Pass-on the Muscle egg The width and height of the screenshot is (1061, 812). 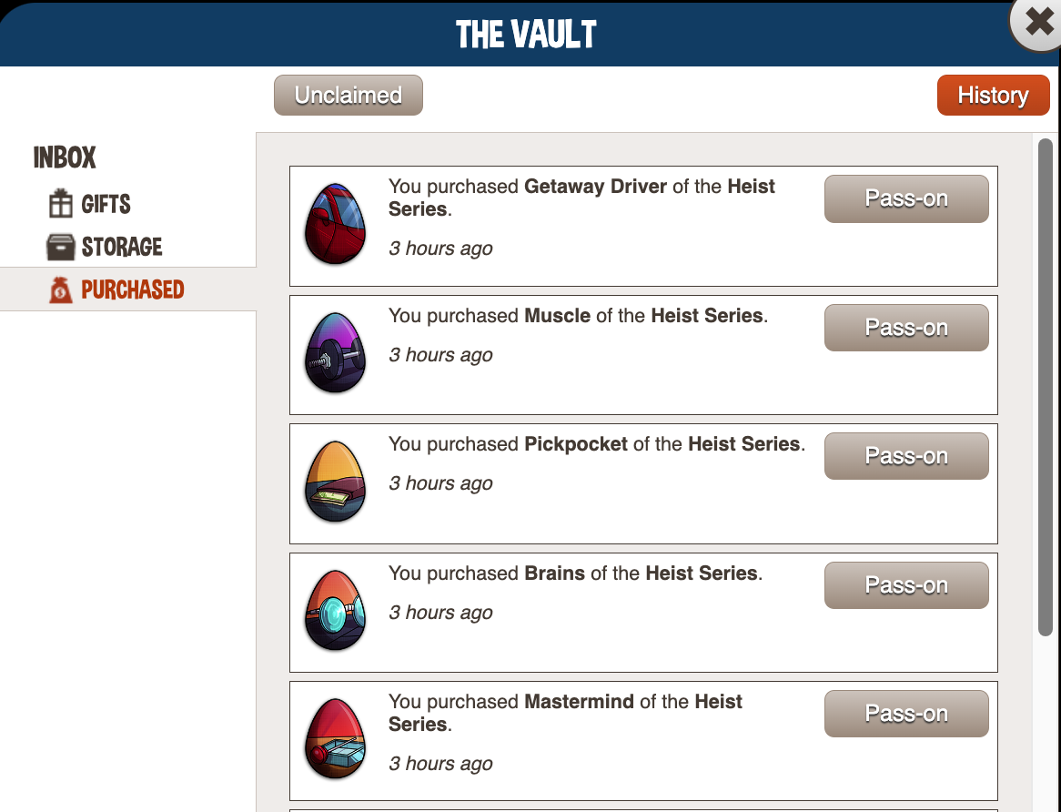click(906, 328)
